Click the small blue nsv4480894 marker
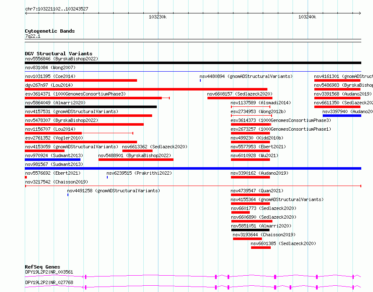 [200, 80]
